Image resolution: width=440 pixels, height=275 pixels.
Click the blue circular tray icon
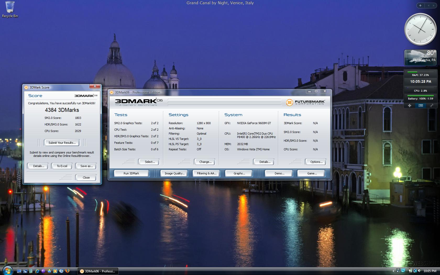(x=403, y=270)
